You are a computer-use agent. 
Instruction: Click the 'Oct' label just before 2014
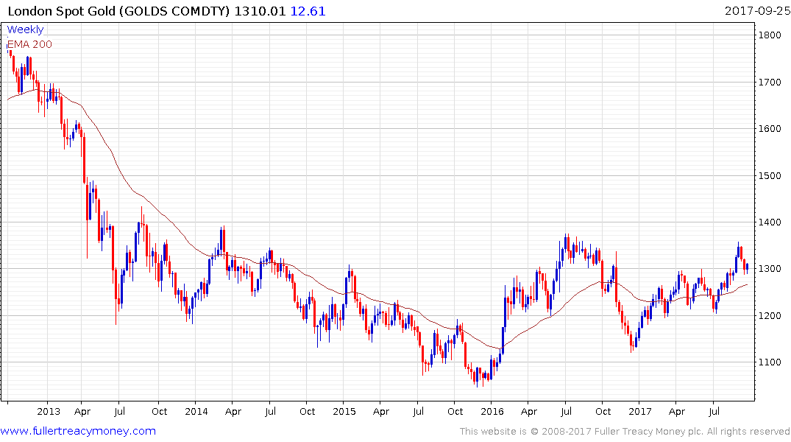click(x=160, y=411)
